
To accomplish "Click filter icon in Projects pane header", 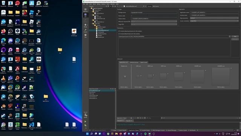I will [x=108, y=6].
